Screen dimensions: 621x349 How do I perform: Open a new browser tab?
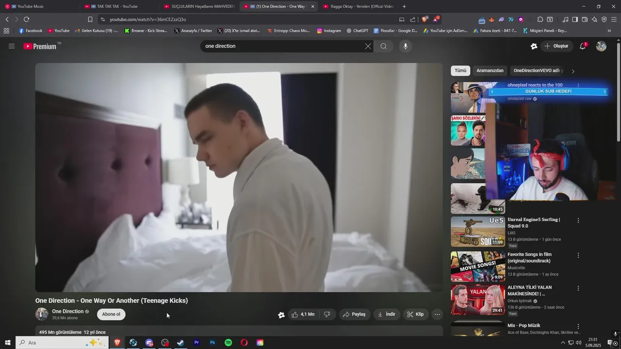click(404, 6)
